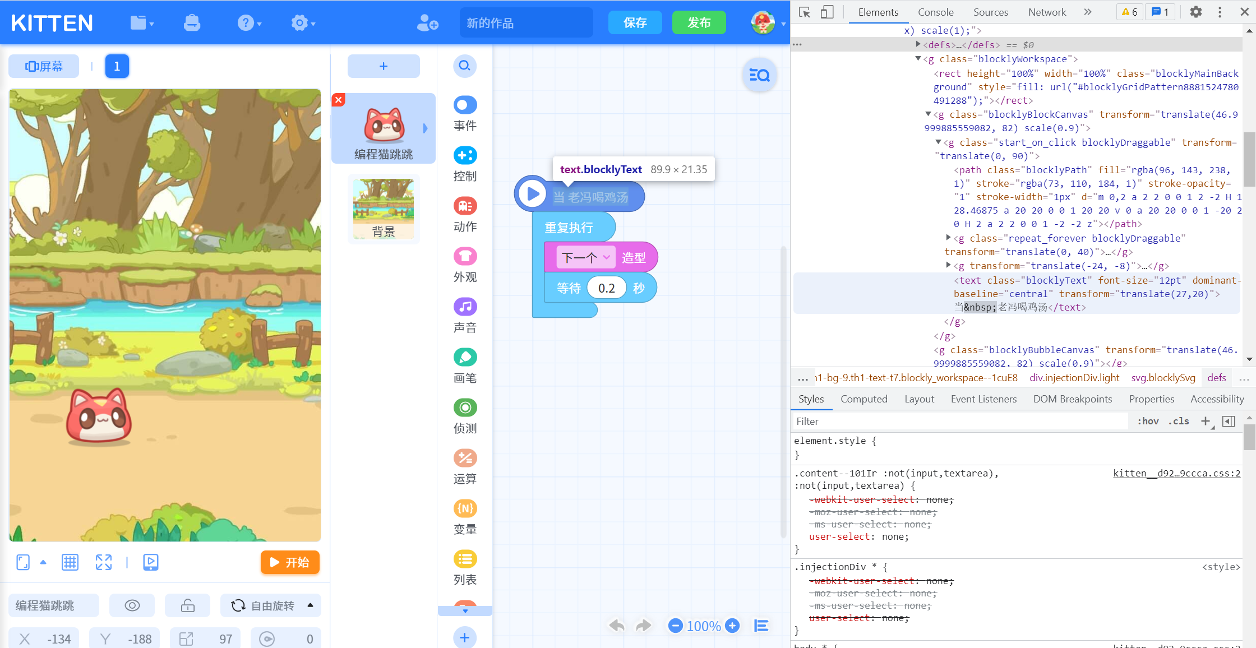The width and height of the screenshot is (1256, 648).
Task: Click the workspace zoom 100% indicator
Action: (x=704, y=626)
